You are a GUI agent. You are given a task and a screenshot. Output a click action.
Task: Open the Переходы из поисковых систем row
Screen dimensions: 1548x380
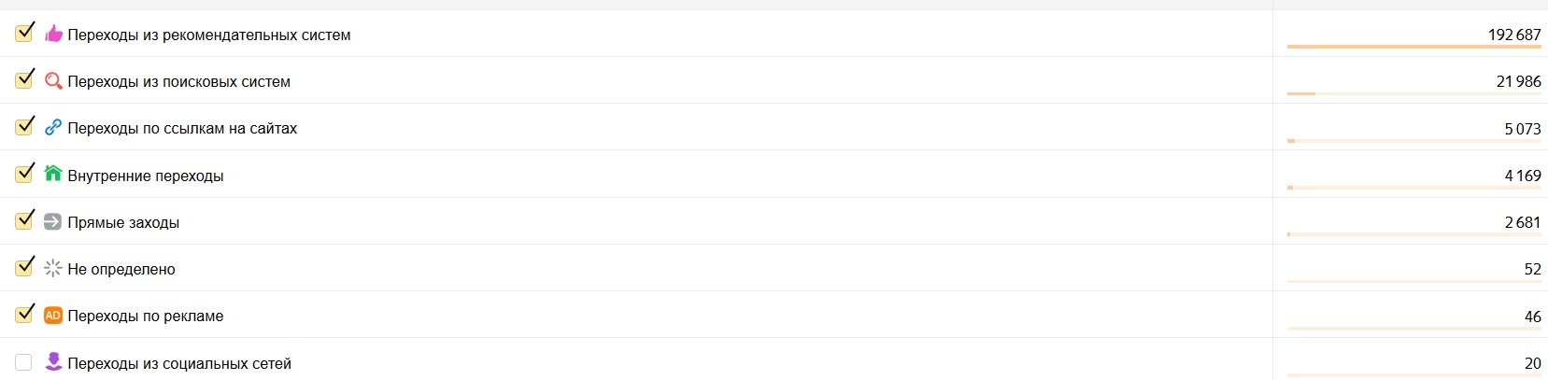click(x=178, y=82)
